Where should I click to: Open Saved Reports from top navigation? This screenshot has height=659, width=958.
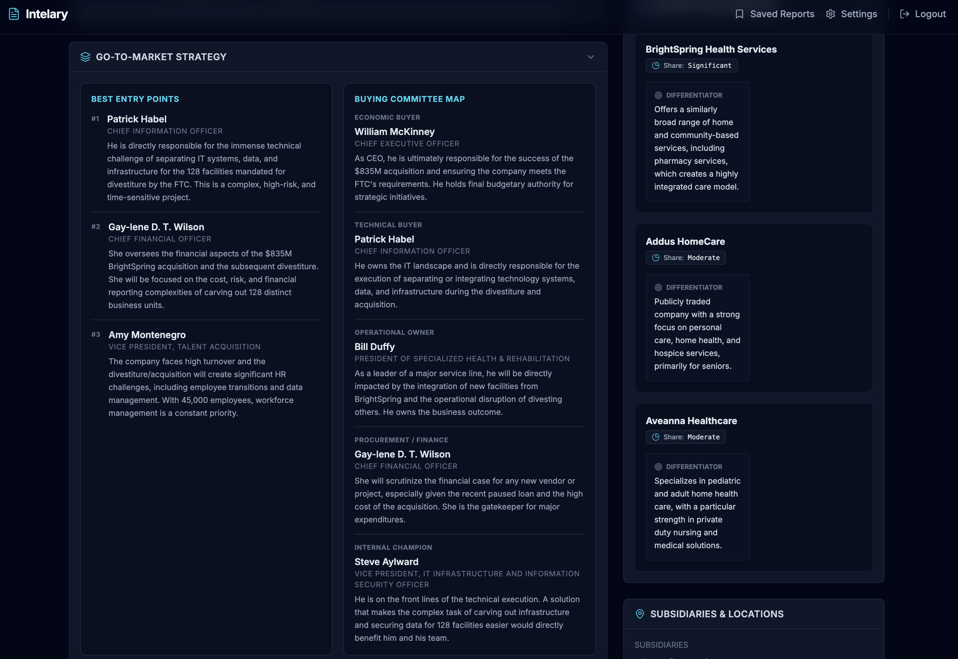[x=782, y=14]
